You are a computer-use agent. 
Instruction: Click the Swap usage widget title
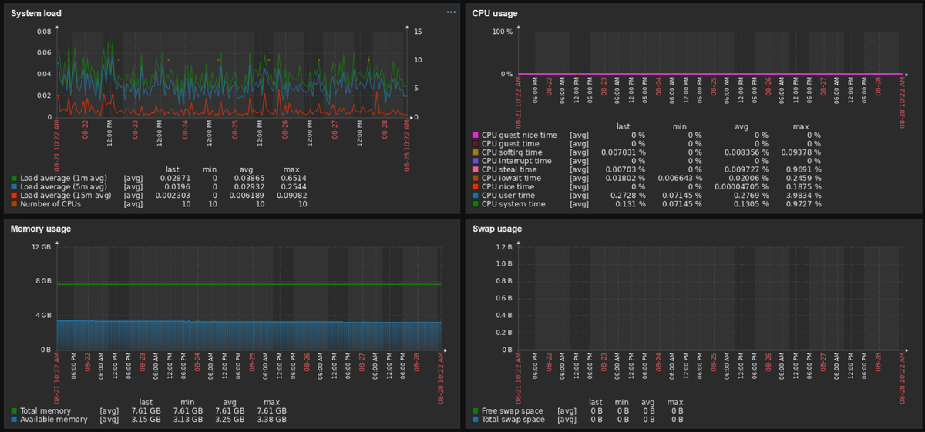[x=497, y=229]
